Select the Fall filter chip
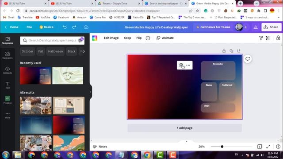 click(x=41, y=51)
